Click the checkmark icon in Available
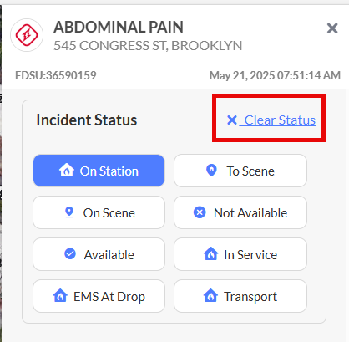This screenshot has height=342, width=349. [x=70, y=254]
